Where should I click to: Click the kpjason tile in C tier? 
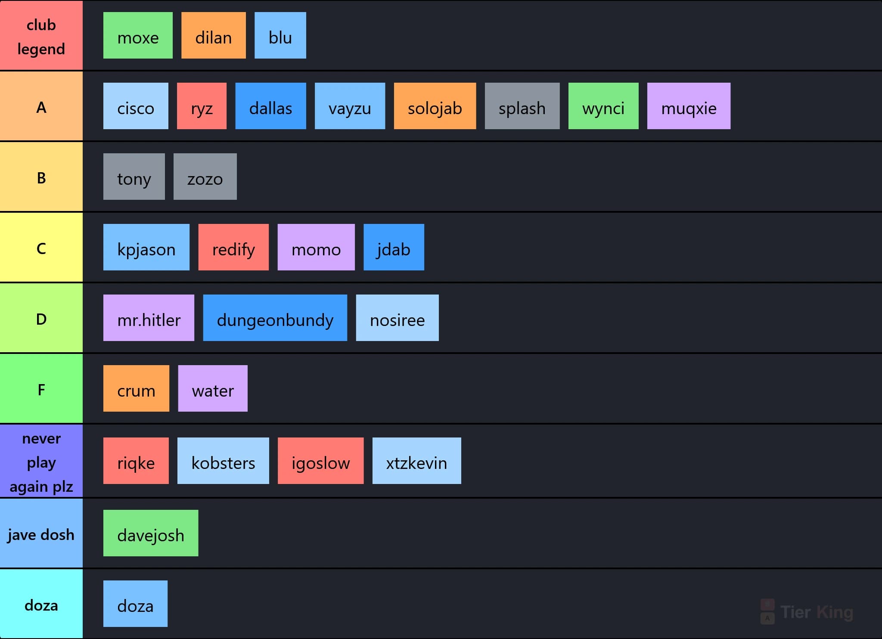146,247
